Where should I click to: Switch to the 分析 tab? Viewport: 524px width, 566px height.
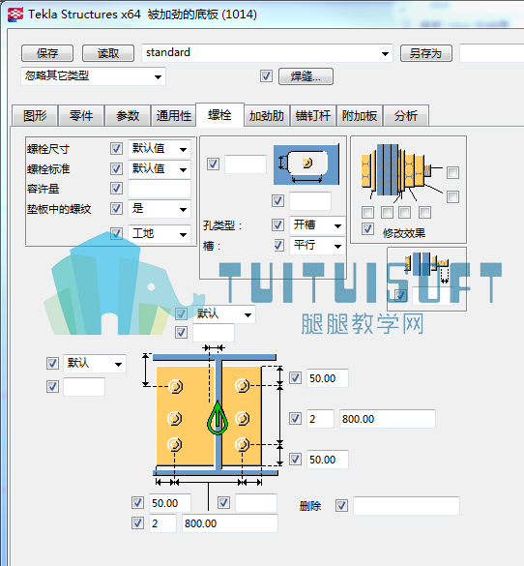406,116
